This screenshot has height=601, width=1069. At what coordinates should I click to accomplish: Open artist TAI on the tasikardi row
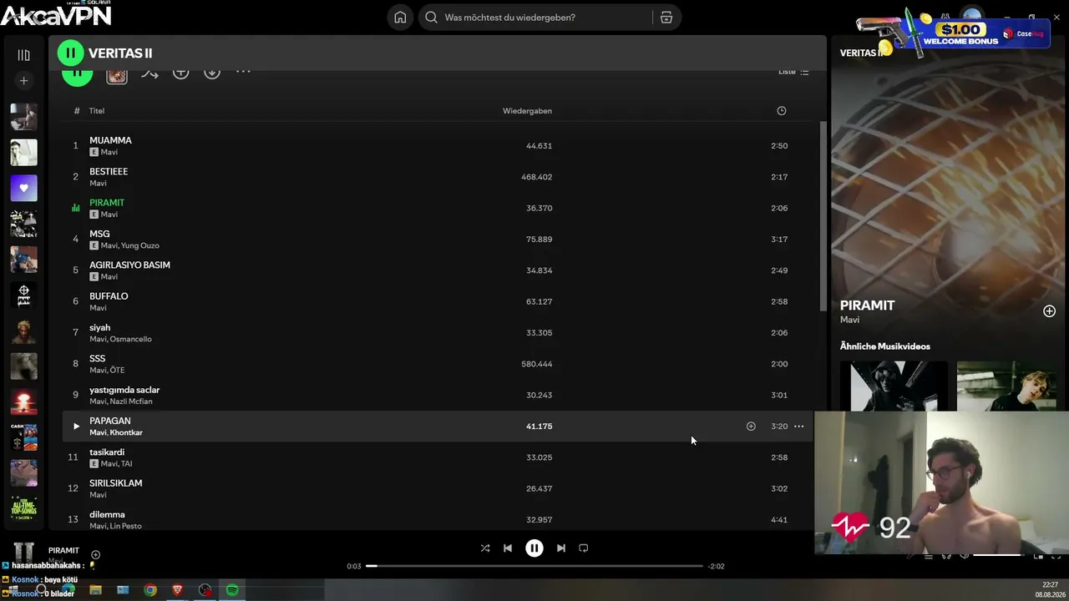(126, 463)
